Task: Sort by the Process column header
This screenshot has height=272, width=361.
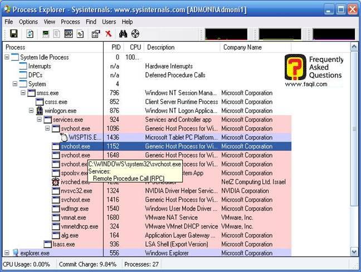Action: click(53, 47)
